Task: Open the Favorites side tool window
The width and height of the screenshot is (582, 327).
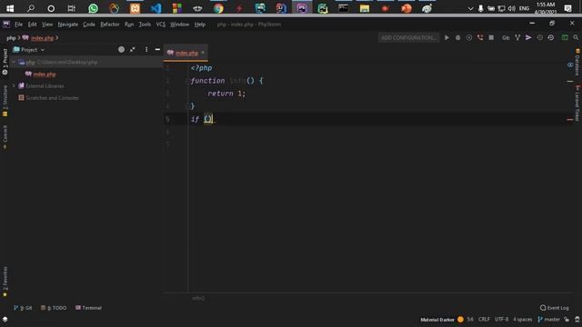Action: coord(5,282)
